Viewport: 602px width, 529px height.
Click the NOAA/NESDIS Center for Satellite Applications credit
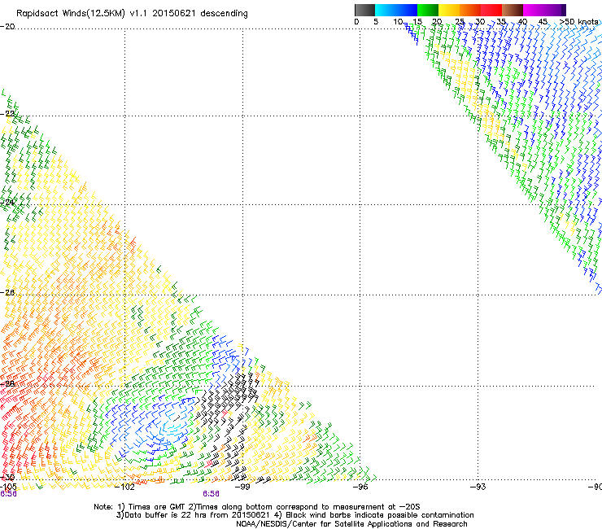(351, 524)
